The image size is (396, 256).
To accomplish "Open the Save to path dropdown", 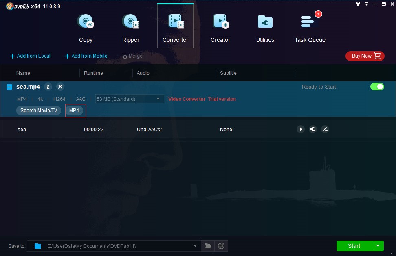I will (195, 246).
